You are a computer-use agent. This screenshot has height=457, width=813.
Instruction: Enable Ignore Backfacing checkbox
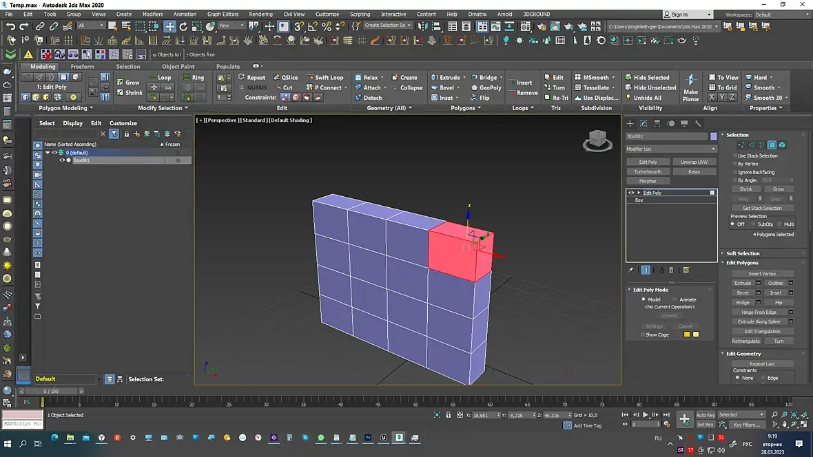pos(734,172)
